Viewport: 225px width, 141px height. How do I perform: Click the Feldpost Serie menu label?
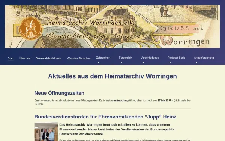click(x=176, y=58)
